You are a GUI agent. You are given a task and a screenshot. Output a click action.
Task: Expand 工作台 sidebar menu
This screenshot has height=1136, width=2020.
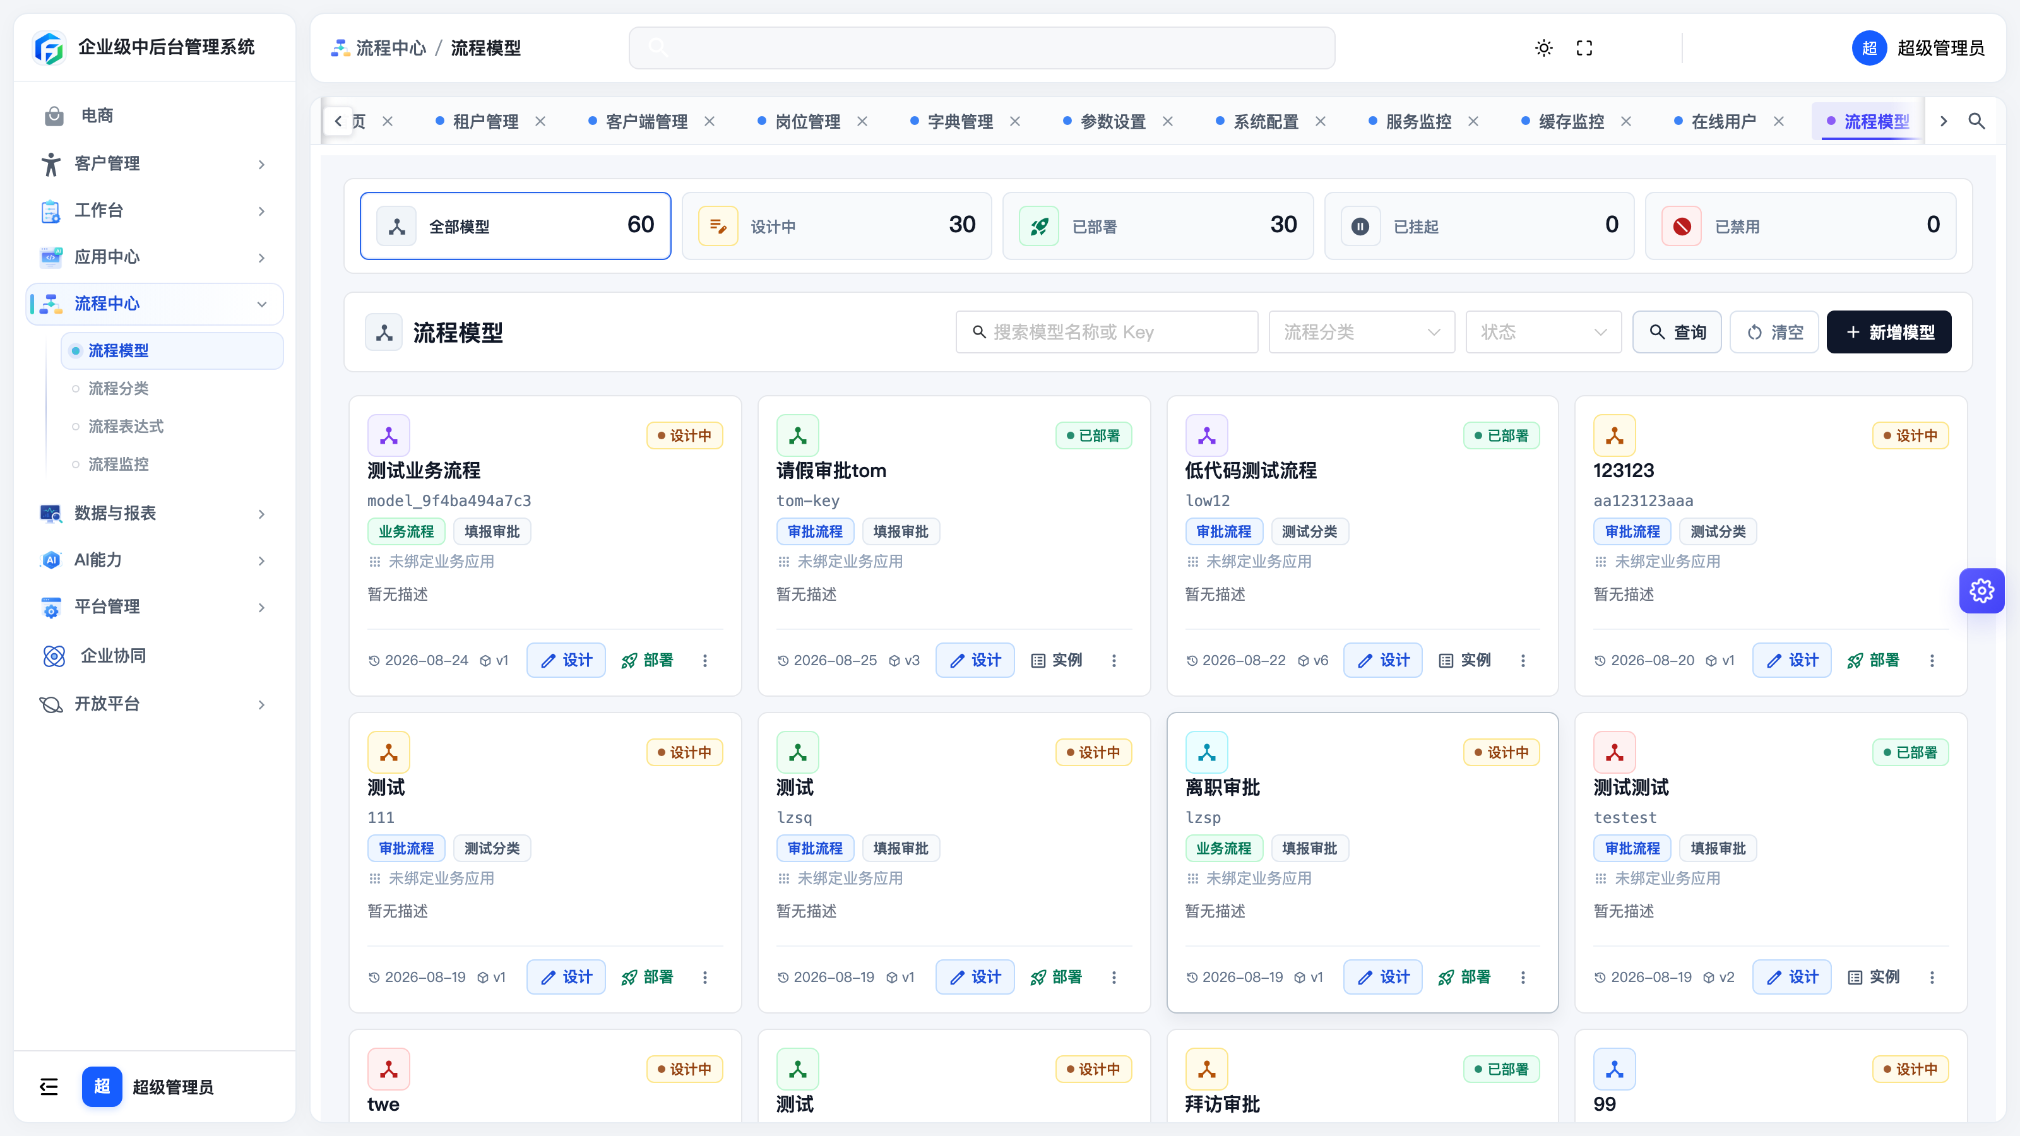(x=155, y=210)
